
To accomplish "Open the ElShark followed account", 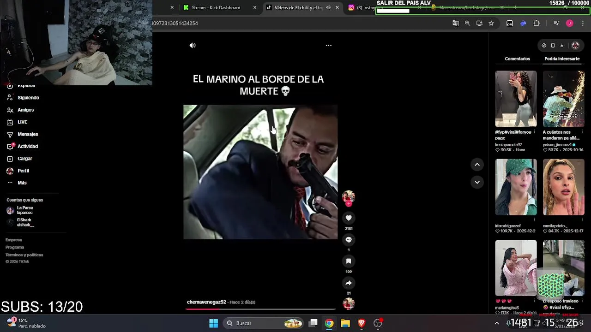I will (x=20, y=222).
